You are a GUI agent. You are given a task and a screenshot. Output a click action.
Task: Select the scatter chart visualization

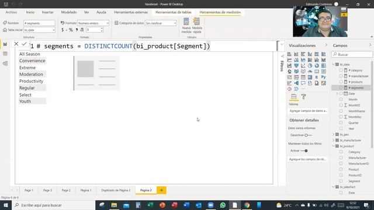[x=303, y=65]
